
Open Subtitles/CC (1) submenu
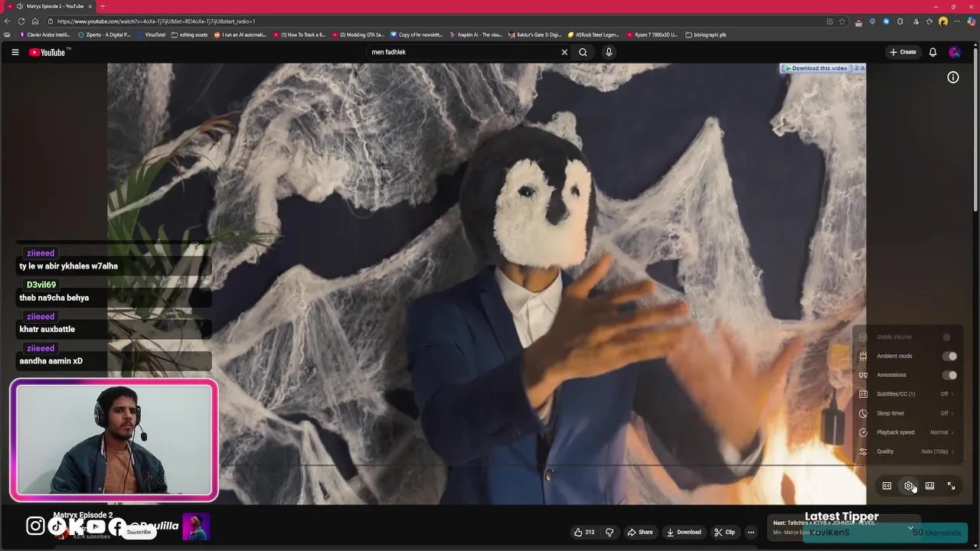(906, 394)
